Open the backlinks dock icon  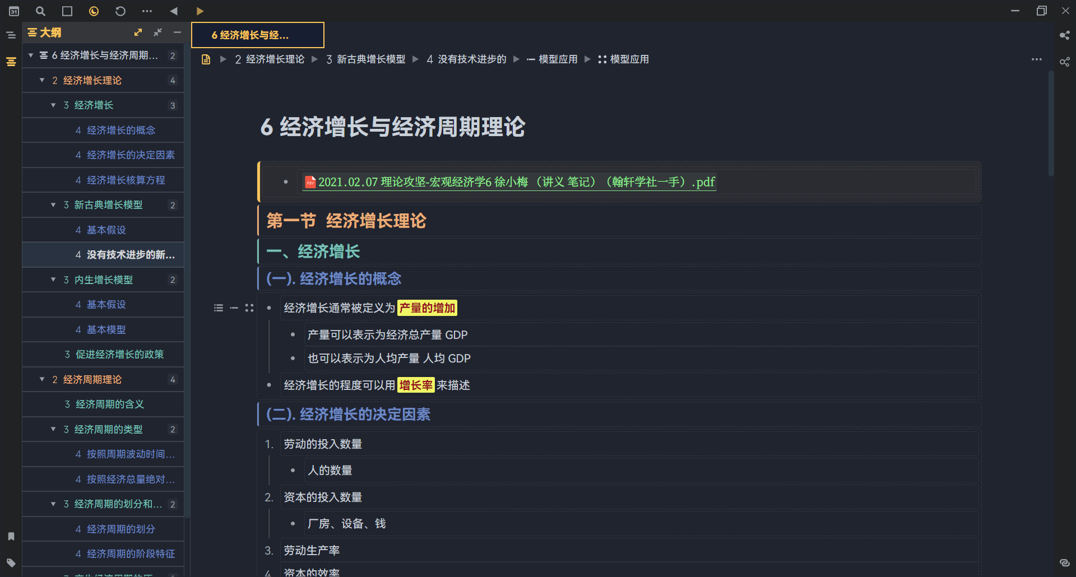1064,562
